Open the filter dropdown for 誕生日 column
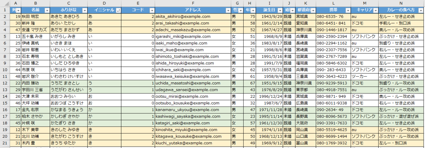Viewport: 425px width, 148px height. [x=279, y=11]
